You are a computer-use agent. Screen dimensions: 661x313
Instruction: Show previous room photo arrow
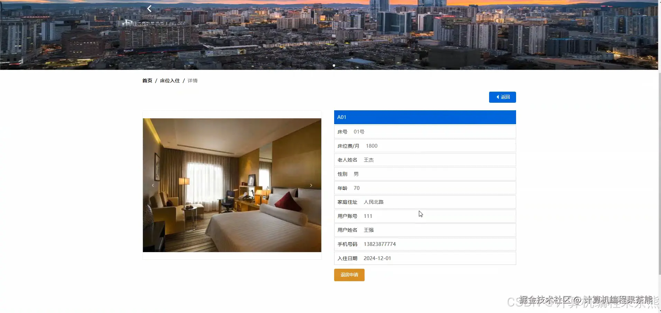tap(153, 185)
